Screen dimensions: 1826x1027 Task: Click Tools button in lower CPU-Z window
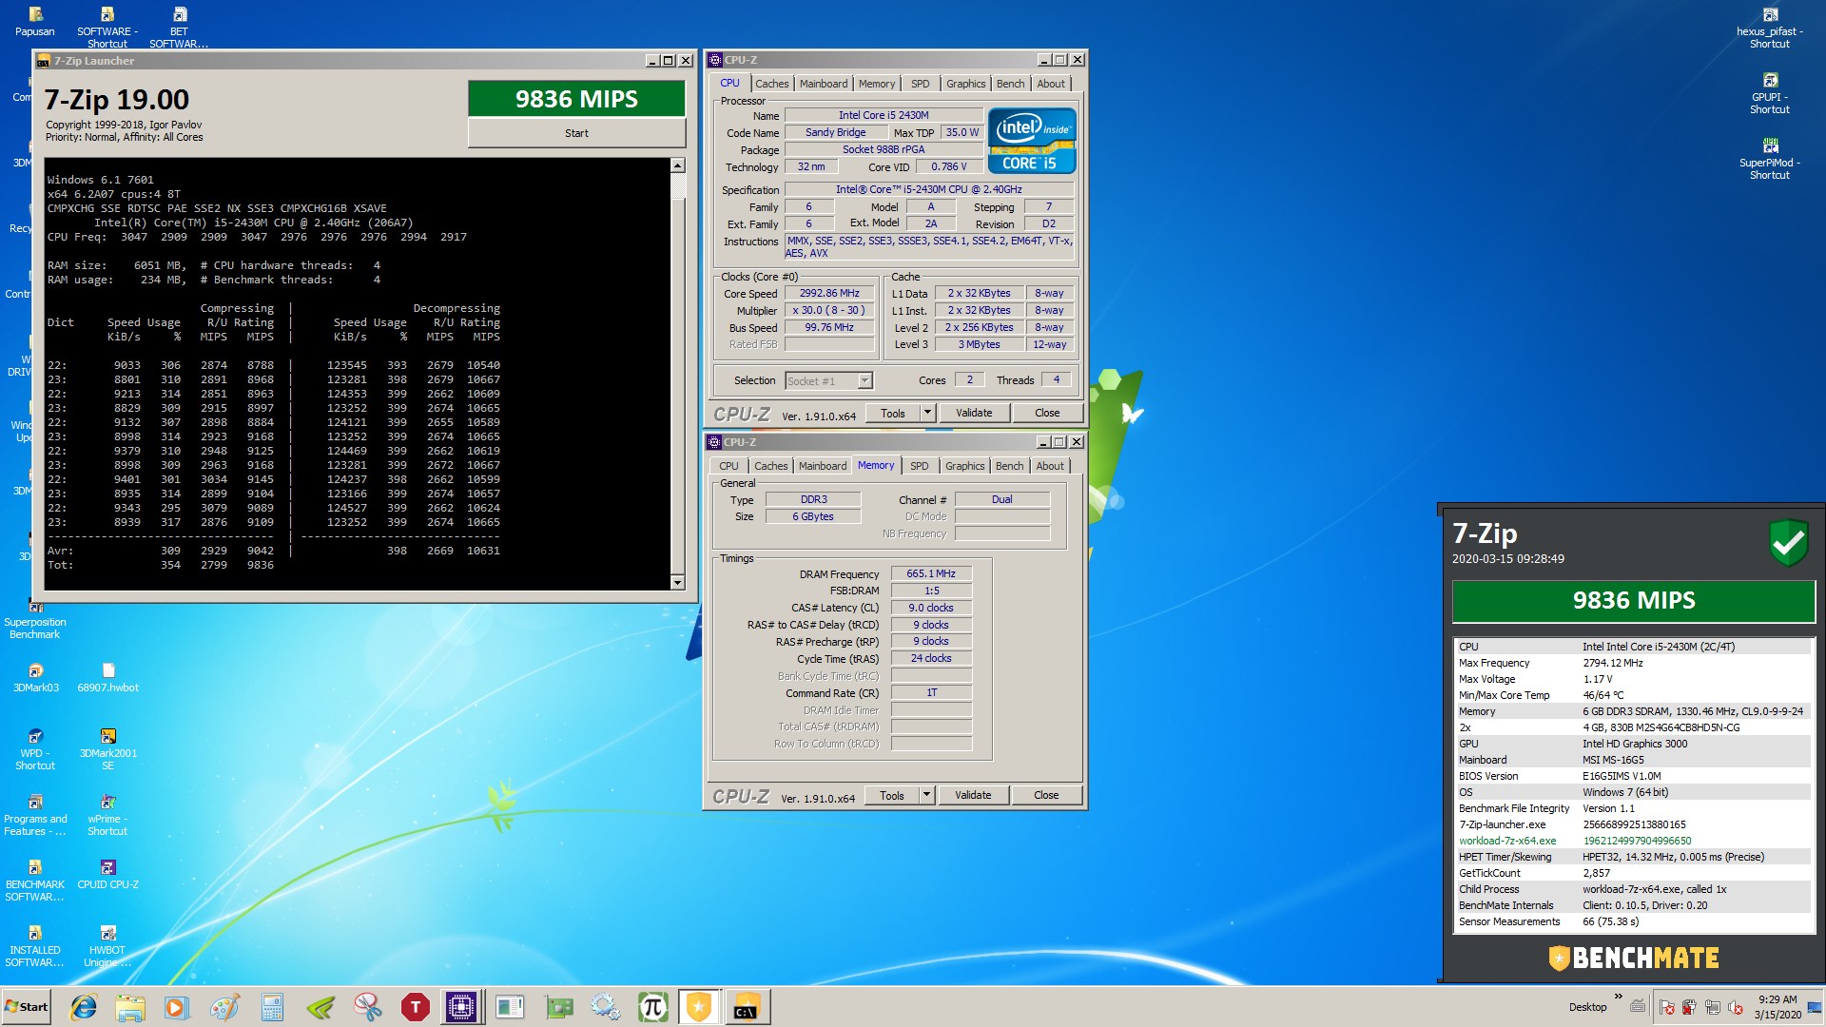(892, 795)
